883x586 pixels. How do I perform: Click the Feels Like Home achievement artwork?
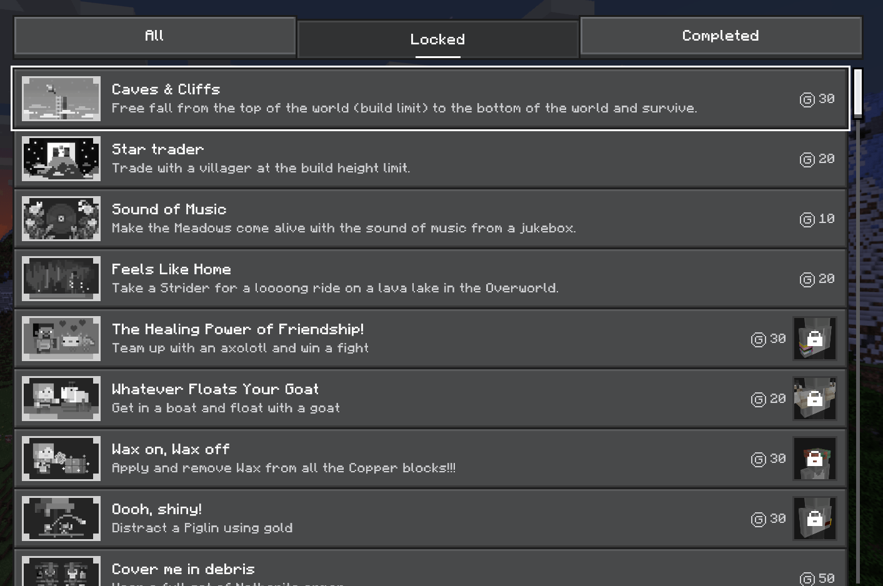61,279
